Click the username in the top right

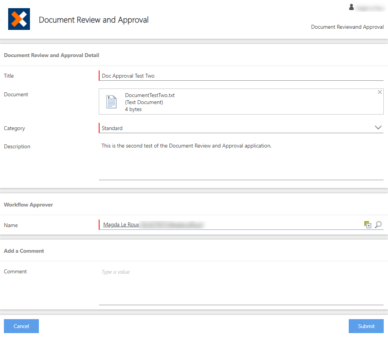(369, 7)
